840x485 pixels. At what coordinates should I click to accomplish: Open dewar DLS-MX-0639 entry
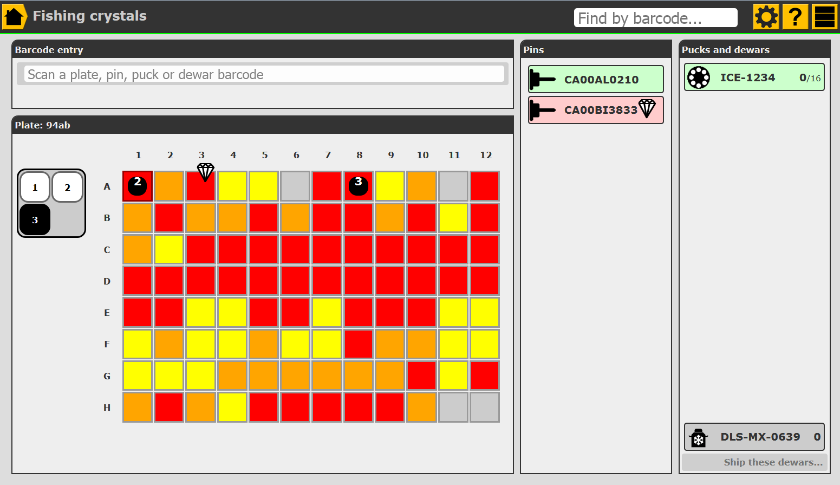[759, 437]
